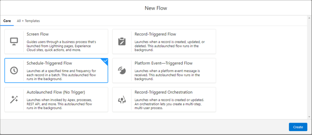Click the Record-Triggered Orchestration icon

coord(122,99)
